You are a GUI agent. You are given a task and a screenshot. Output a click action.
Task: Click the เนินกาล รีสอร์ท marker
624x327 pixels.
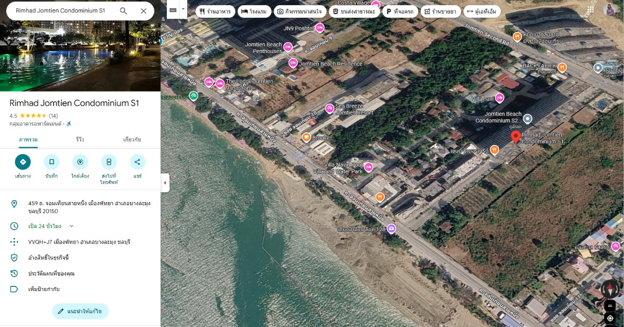coord(616,246)
